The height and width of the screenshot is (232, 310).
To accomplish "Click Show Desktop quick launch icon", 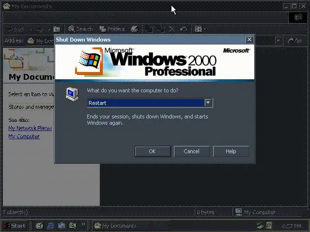I will (39, 226).
